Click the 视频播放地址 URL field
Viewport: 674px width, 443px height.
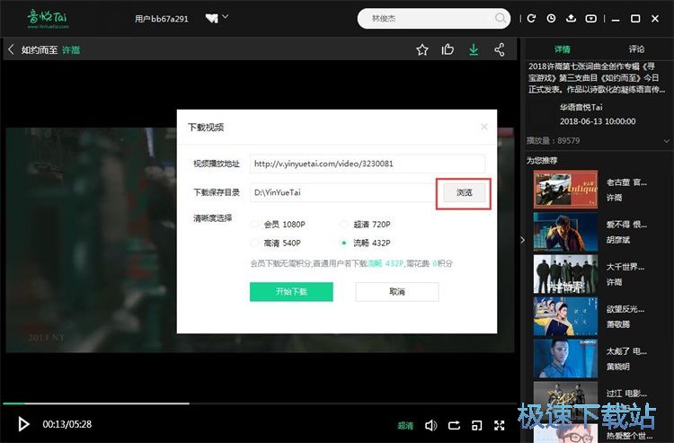pyautogui.click(x=368, y=164)
